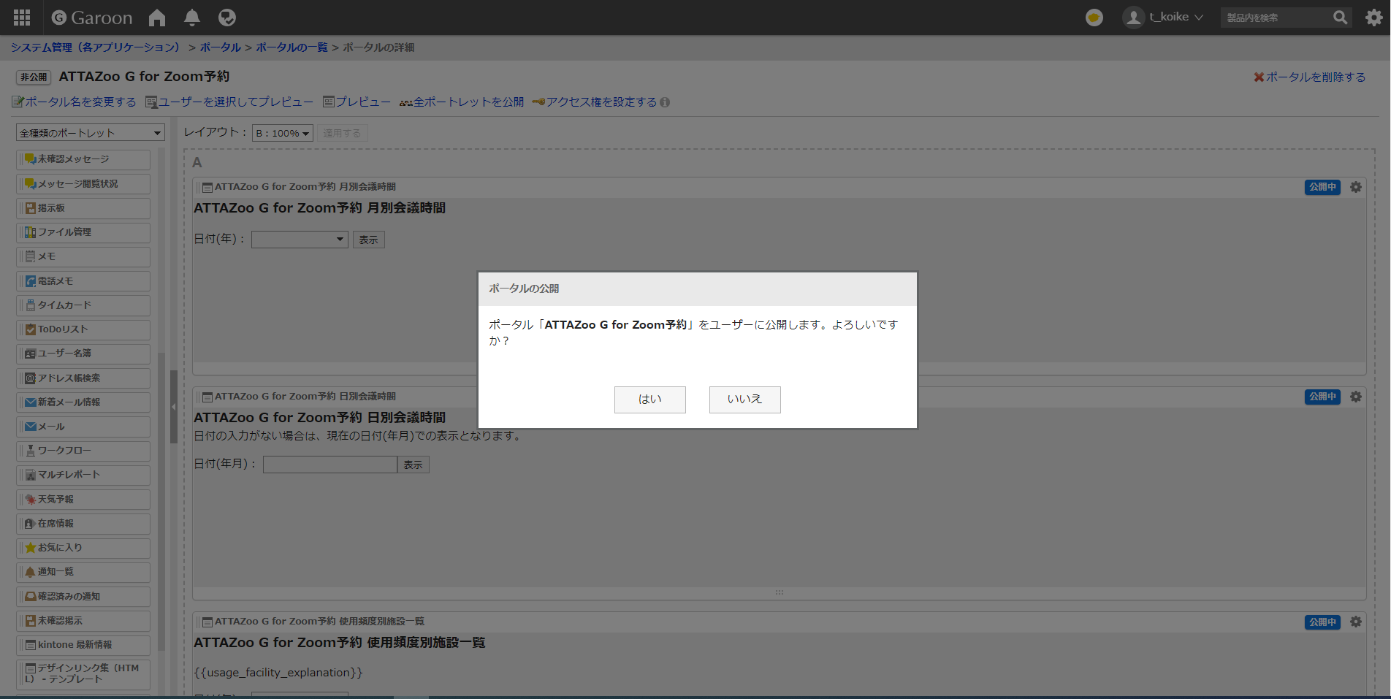
Task: Expand the 全種類のポートレット dropdown
Action: click(90, 133)
